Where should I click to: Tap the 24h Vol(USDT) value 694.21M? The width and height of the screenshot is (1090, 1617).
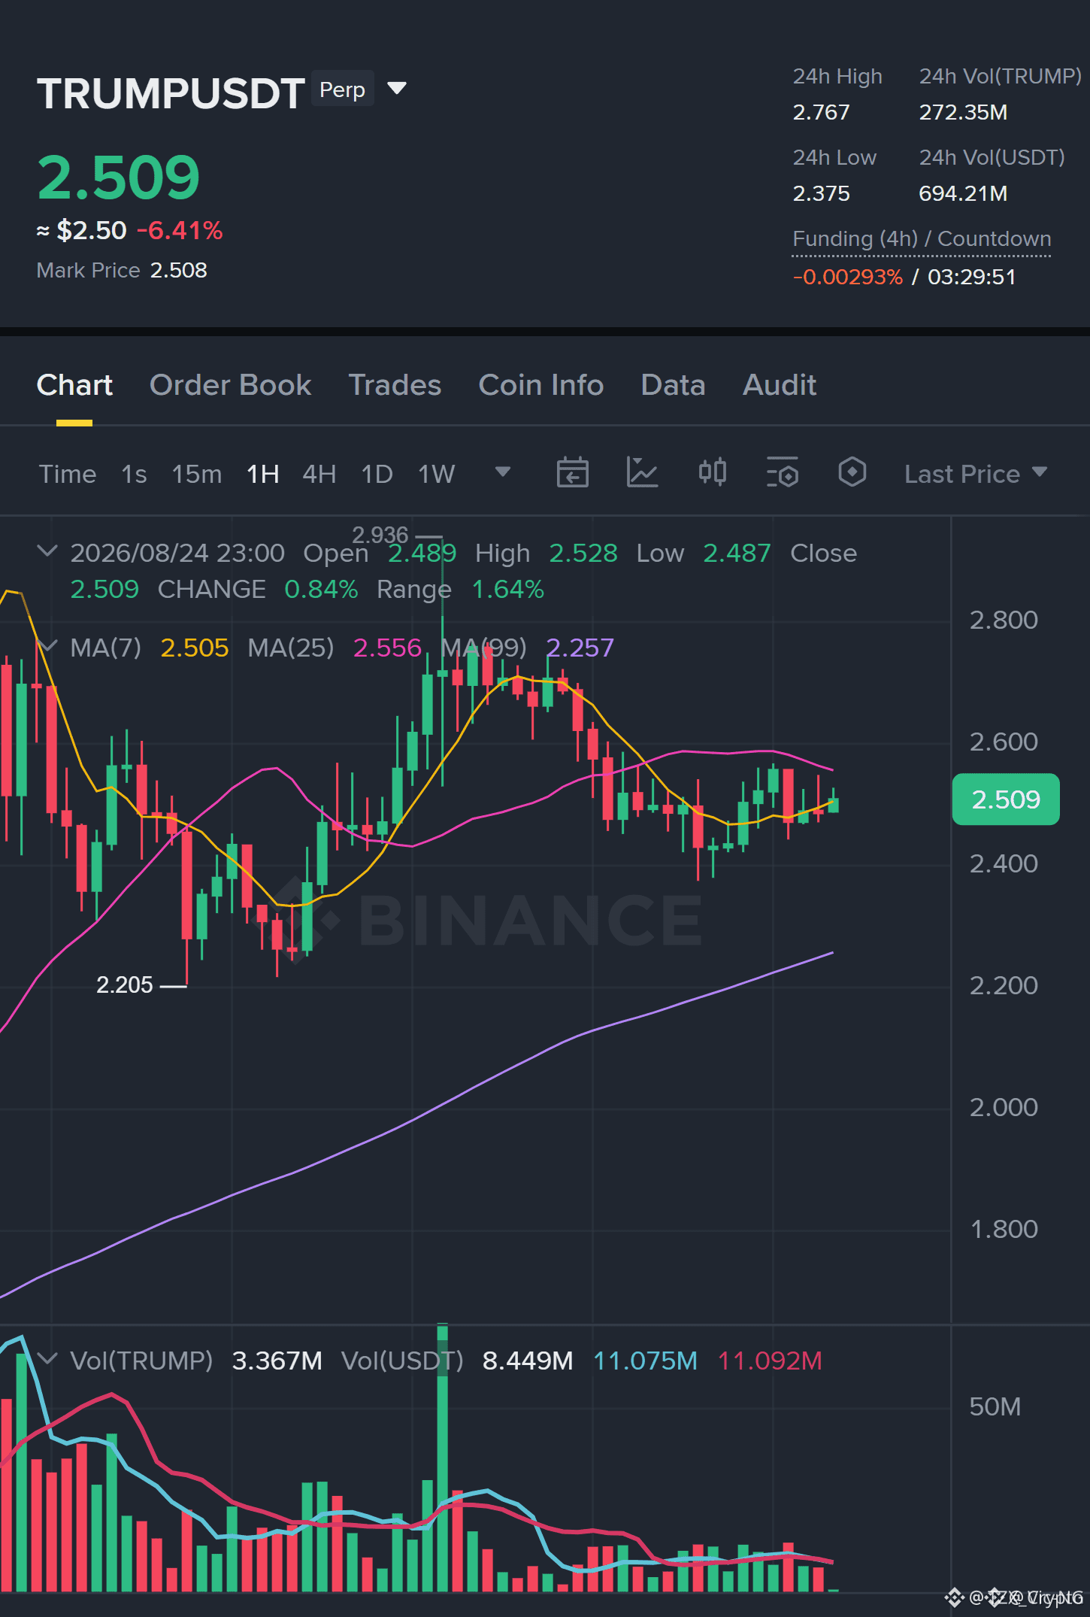click(x=963, y=194)
